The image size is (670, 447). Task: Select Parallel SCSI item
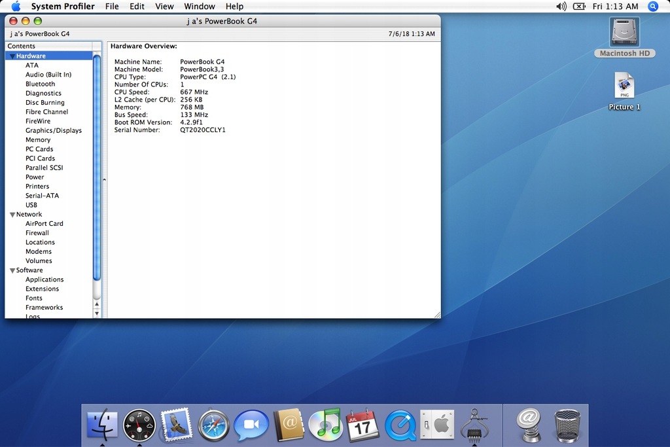pyautogui.click(x=44, y=168)
